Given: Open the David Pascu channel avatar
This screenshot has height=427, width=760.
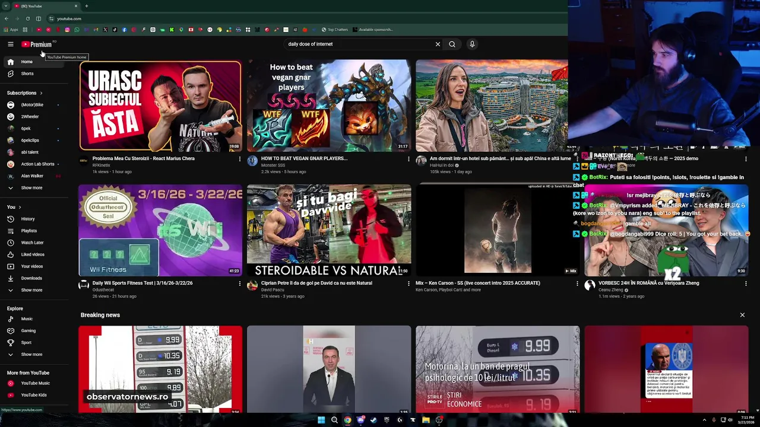Looking at the screenshot, I should coord(252,285).
